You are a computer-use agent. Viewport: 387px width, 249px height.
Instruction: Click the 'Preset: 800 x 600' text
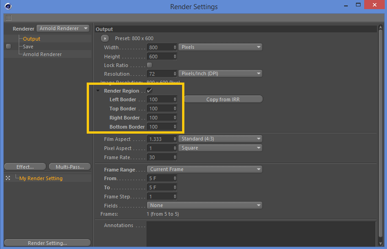pos(134,38)
